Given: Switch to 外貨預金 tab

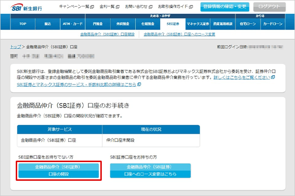Looking at the screenshot, I should 122,24.
